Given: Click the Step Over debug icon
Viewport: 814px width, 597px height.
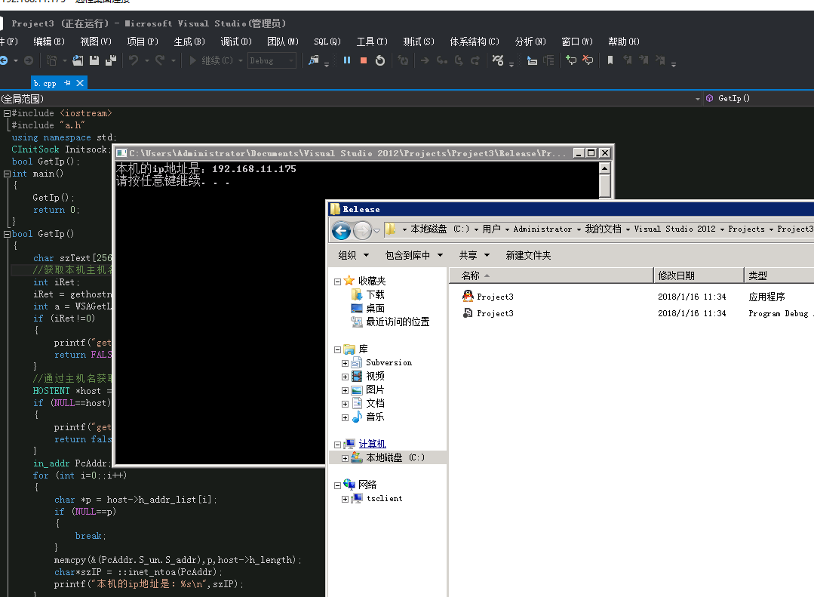Looking at the screenshot, I should (459, 60).
